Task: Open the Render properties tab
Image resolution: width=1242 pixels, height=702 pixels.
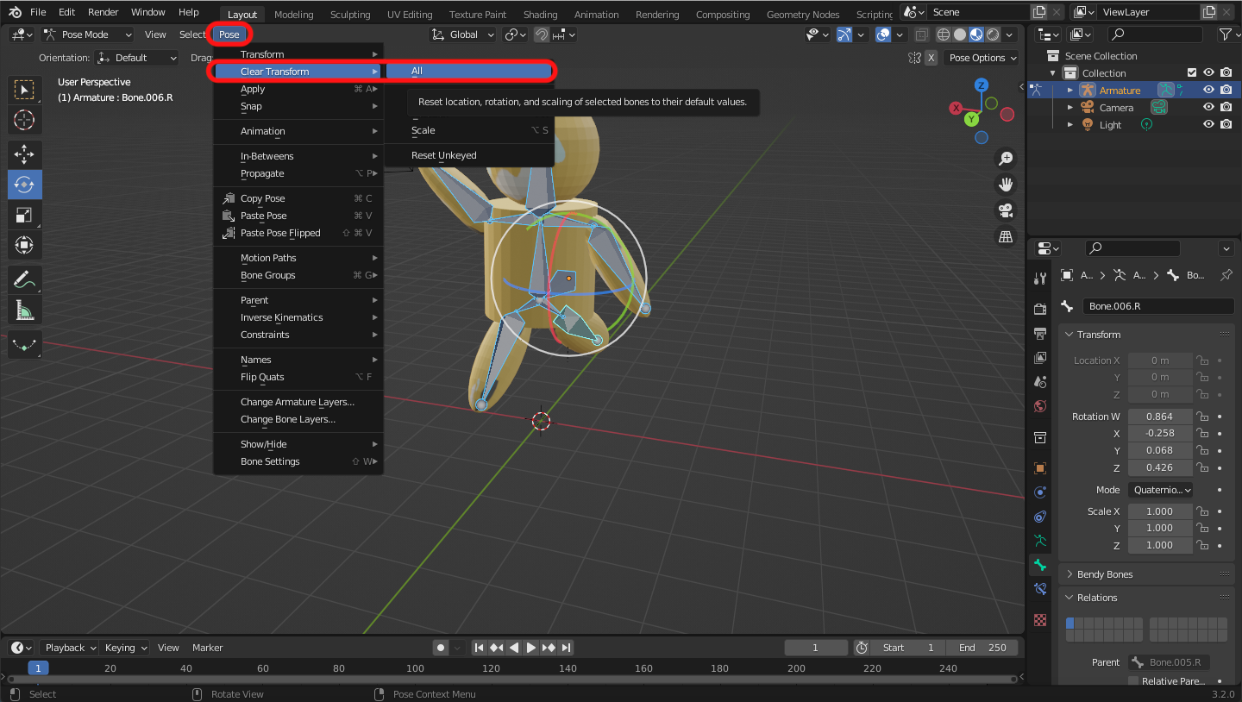Action: point(1041,309)
